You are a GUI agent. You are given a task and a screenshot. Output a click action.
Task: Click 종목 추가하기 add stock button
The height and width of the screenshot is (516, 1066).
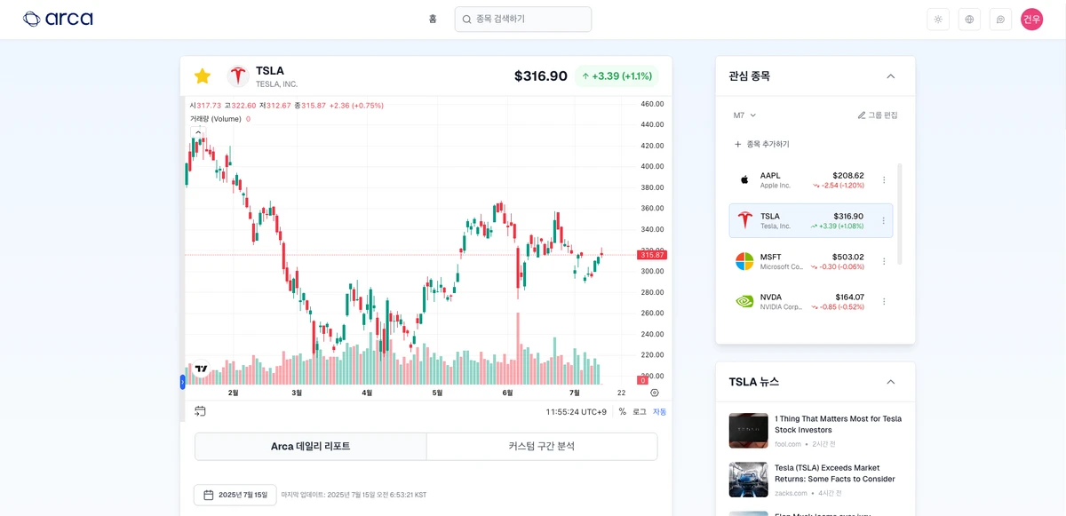coord(761,144)
